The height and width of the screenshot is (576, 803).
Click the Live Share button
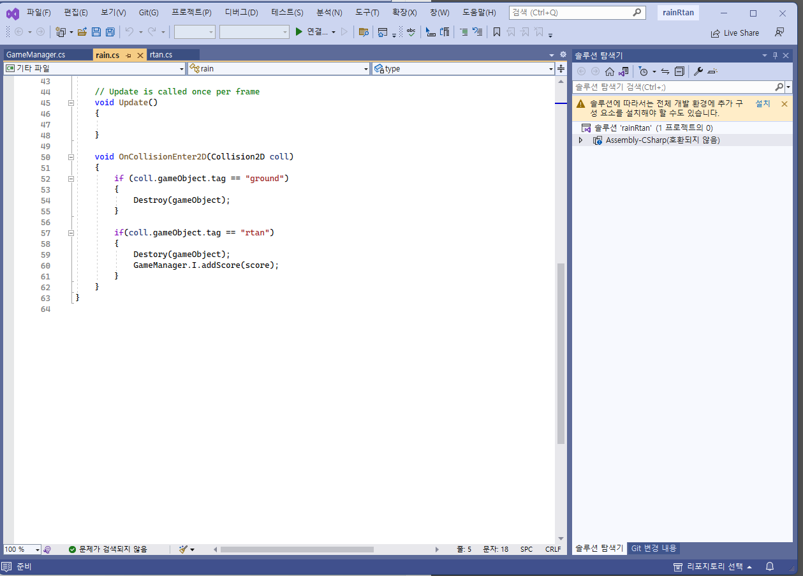click(x=735, y=33)
